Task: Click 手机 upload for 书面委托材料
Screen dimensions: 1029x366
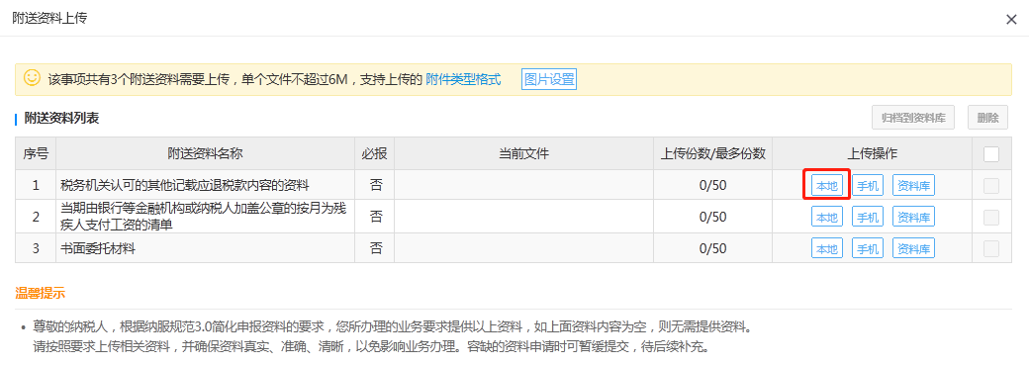Action: (868, 248)
